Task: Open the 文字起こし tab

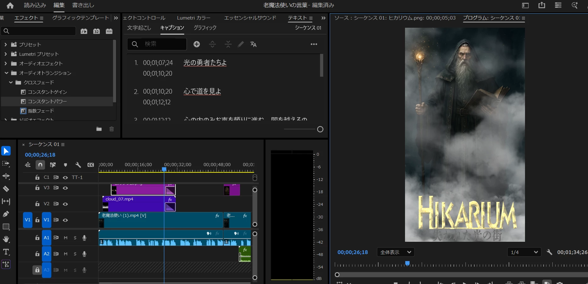Action: (139, 28)
